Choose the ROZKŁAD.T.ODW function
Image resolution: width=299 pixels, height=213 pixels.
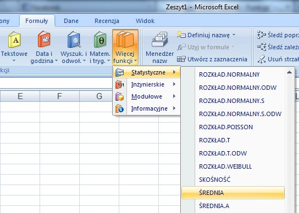pos(233,153)
